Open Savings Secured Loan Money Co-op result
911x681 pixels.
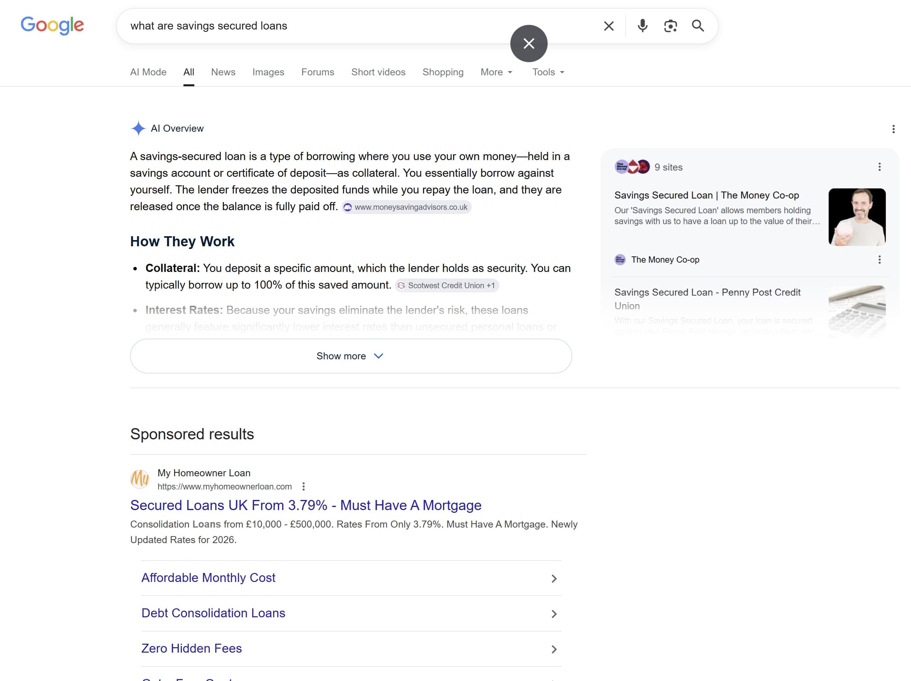click(706, 195)
